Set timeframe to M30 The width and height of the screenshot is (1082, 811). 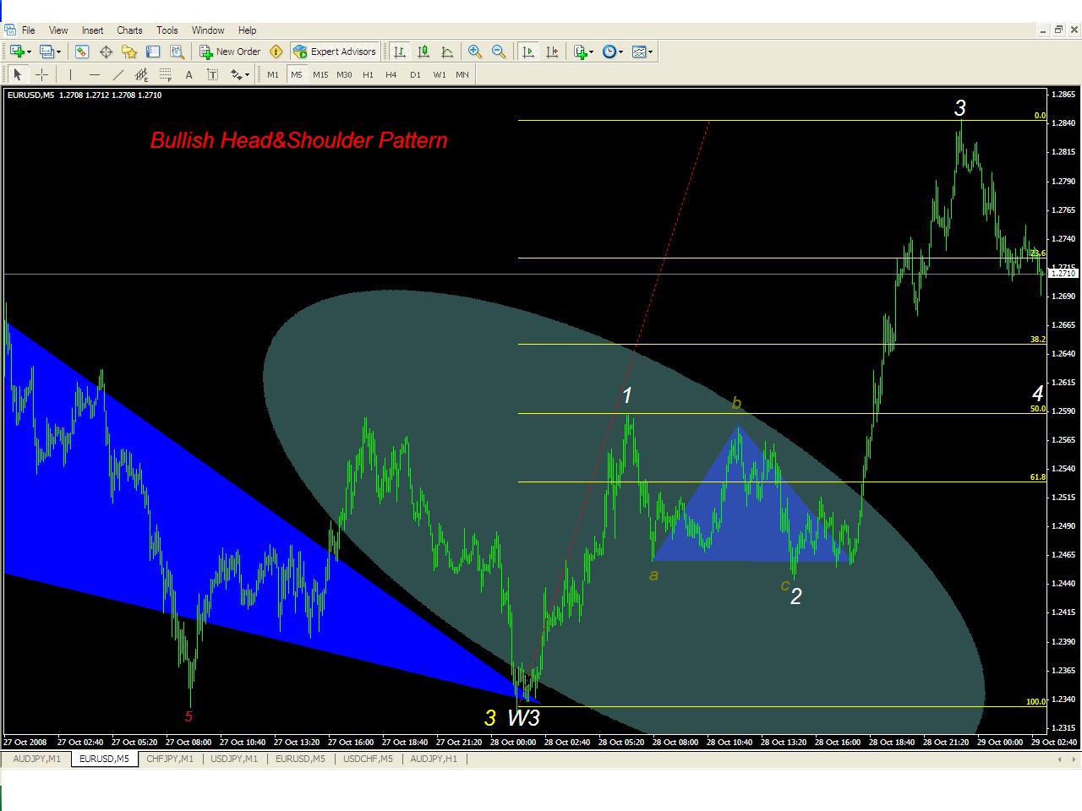pos(344,74)
